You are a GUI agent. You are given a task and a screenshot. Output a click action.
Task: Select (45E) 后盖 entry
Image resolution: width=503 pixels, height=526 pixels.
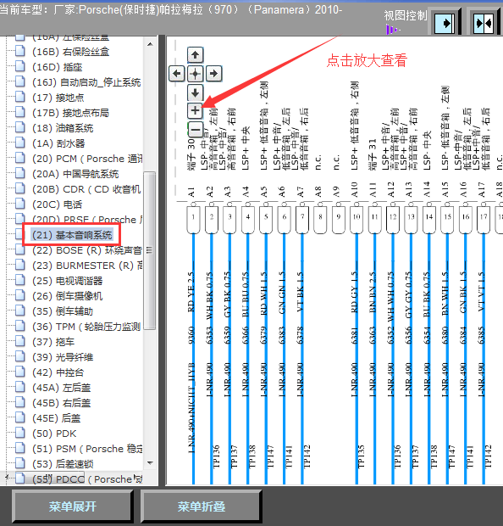click(56, 418)
